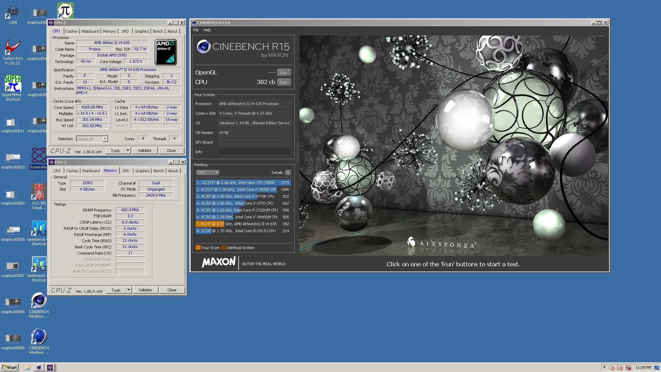This screenshot has width=661, height=372.
Task: Click the Core Speed value 4365.08 MHz
Action: click(92, 107)
